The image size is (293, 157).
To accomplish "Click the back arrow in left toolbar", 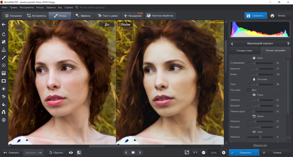I will pyautogui.click(x=4, y=25).
